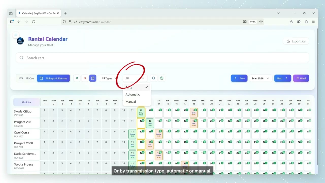325x183 pixels.
Task: Adjust the 110% zoom level indicator
Action: point(253,22)
